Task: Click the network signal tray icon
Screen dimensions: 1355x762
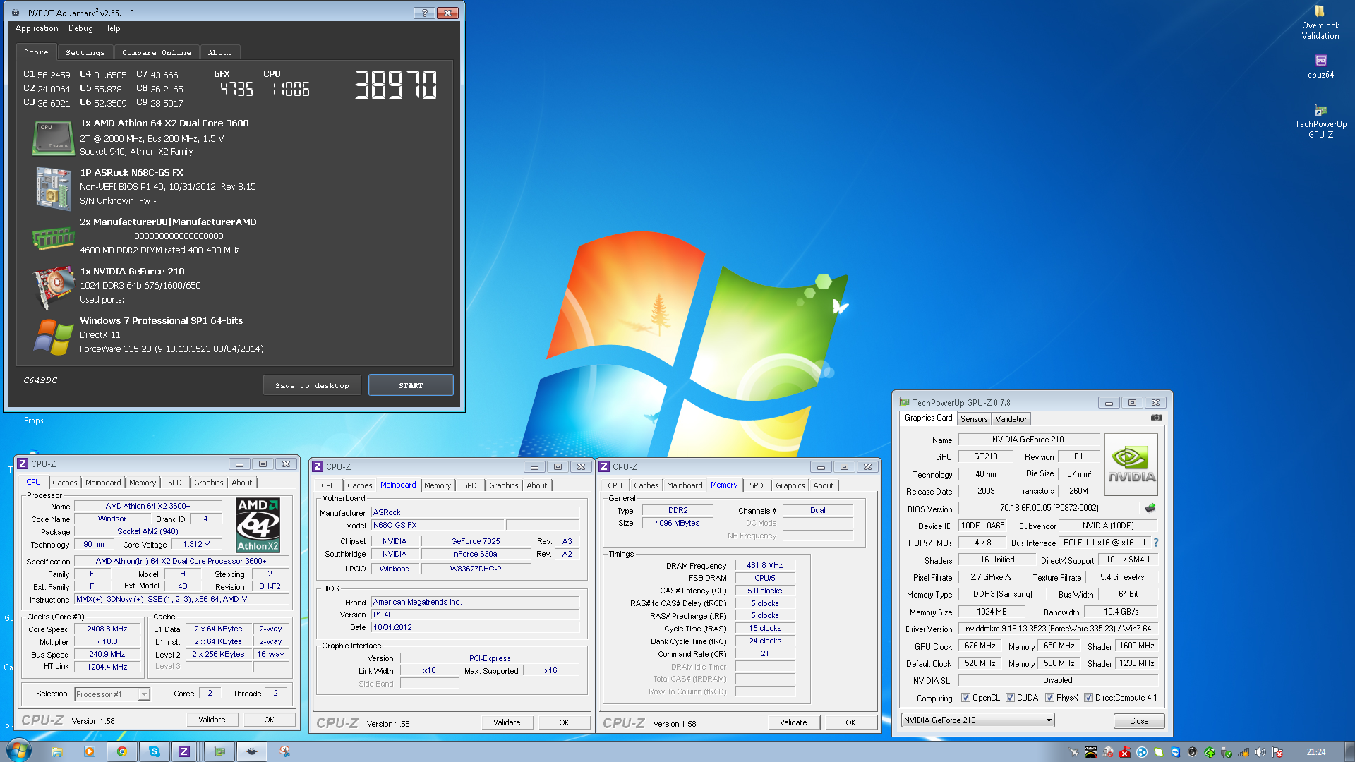Action: 1243,752
